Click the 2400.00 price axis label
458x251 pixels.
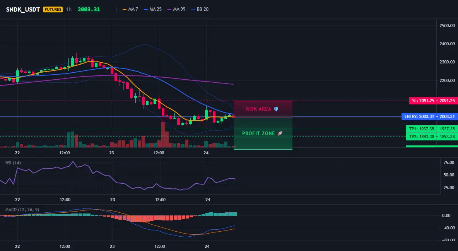[x=447, y=44]
